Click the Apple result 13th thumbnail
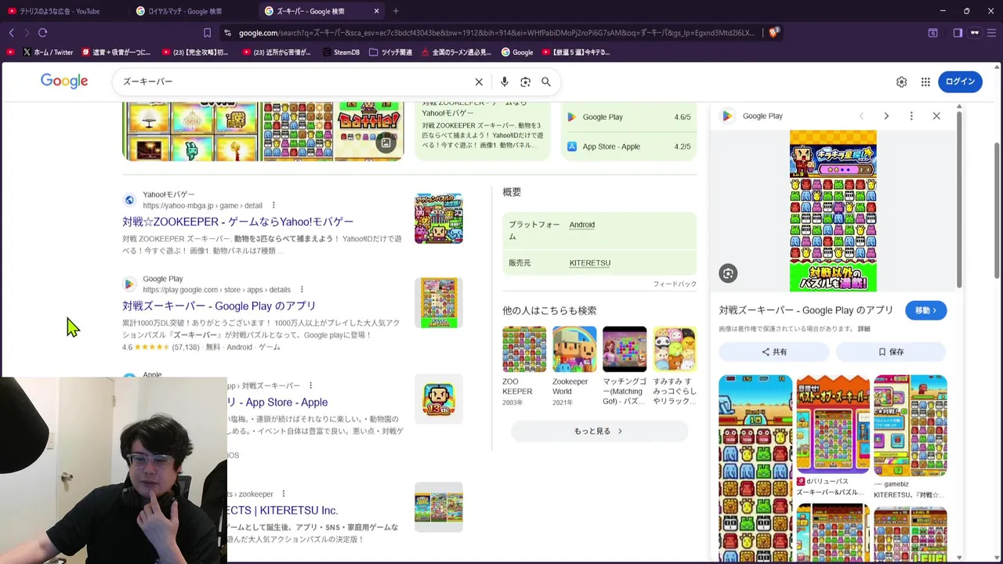The width and height of the screenshot is (1003, 564). (x=439, y=399)
